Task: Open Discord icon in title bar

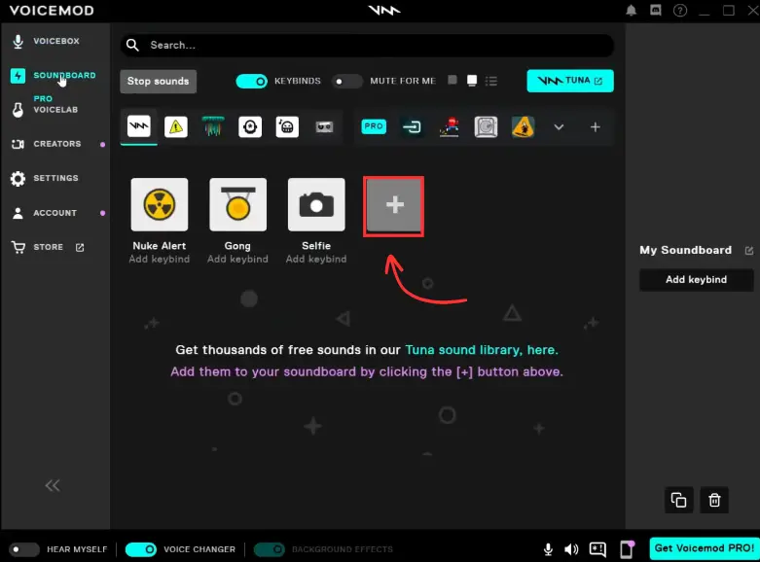Action: pos(656,10)
